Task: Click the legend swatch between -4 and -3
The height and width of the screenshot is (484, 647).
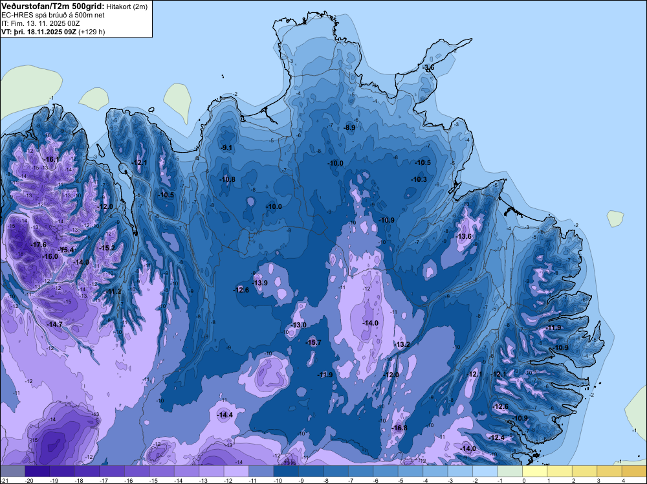Action: coord(435,471)
